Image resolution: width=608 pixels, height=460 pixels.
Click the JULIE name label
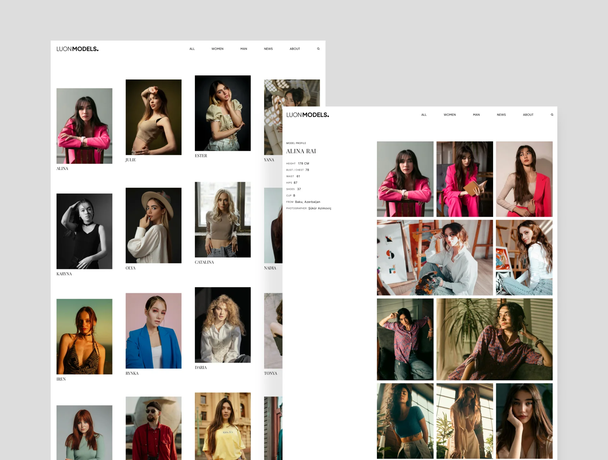pyautogui.click(x=131, y=160)
